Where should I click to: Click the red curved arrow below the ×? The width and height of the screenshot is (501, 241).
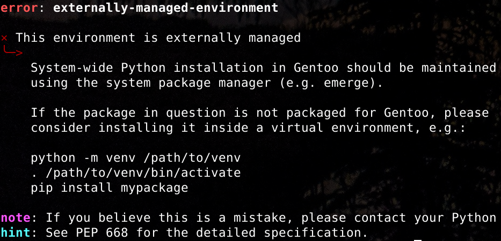pyautogui.click(x=13, y=52)
